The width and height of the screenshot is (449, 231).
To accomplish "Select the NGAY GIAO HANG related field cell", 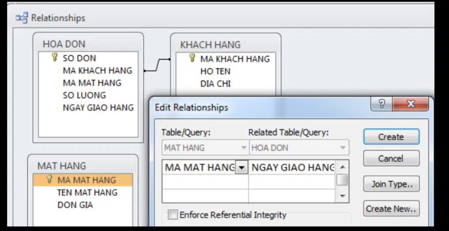I will (x=293, y=168).
